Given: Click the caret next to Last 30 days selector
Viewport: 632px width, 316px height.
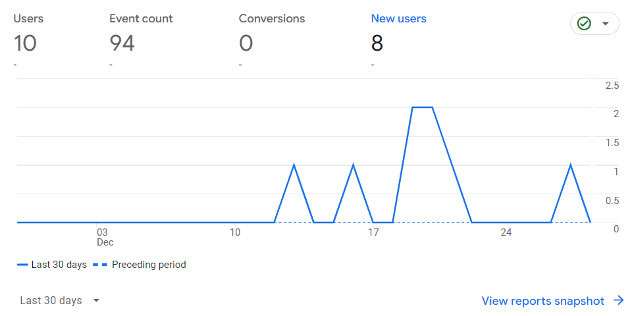Looking at the screenshot, I should point(96,300).
